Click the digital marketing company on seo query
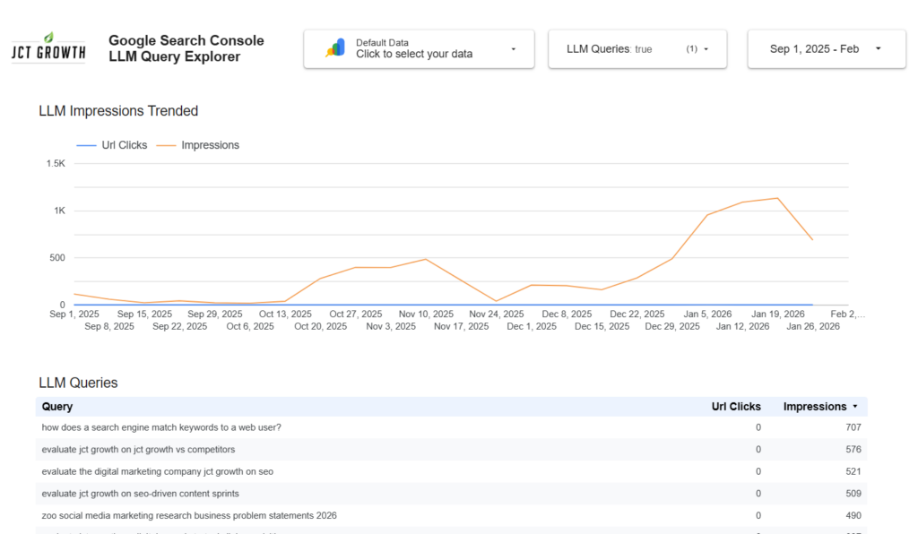 [x=157, y=471]
